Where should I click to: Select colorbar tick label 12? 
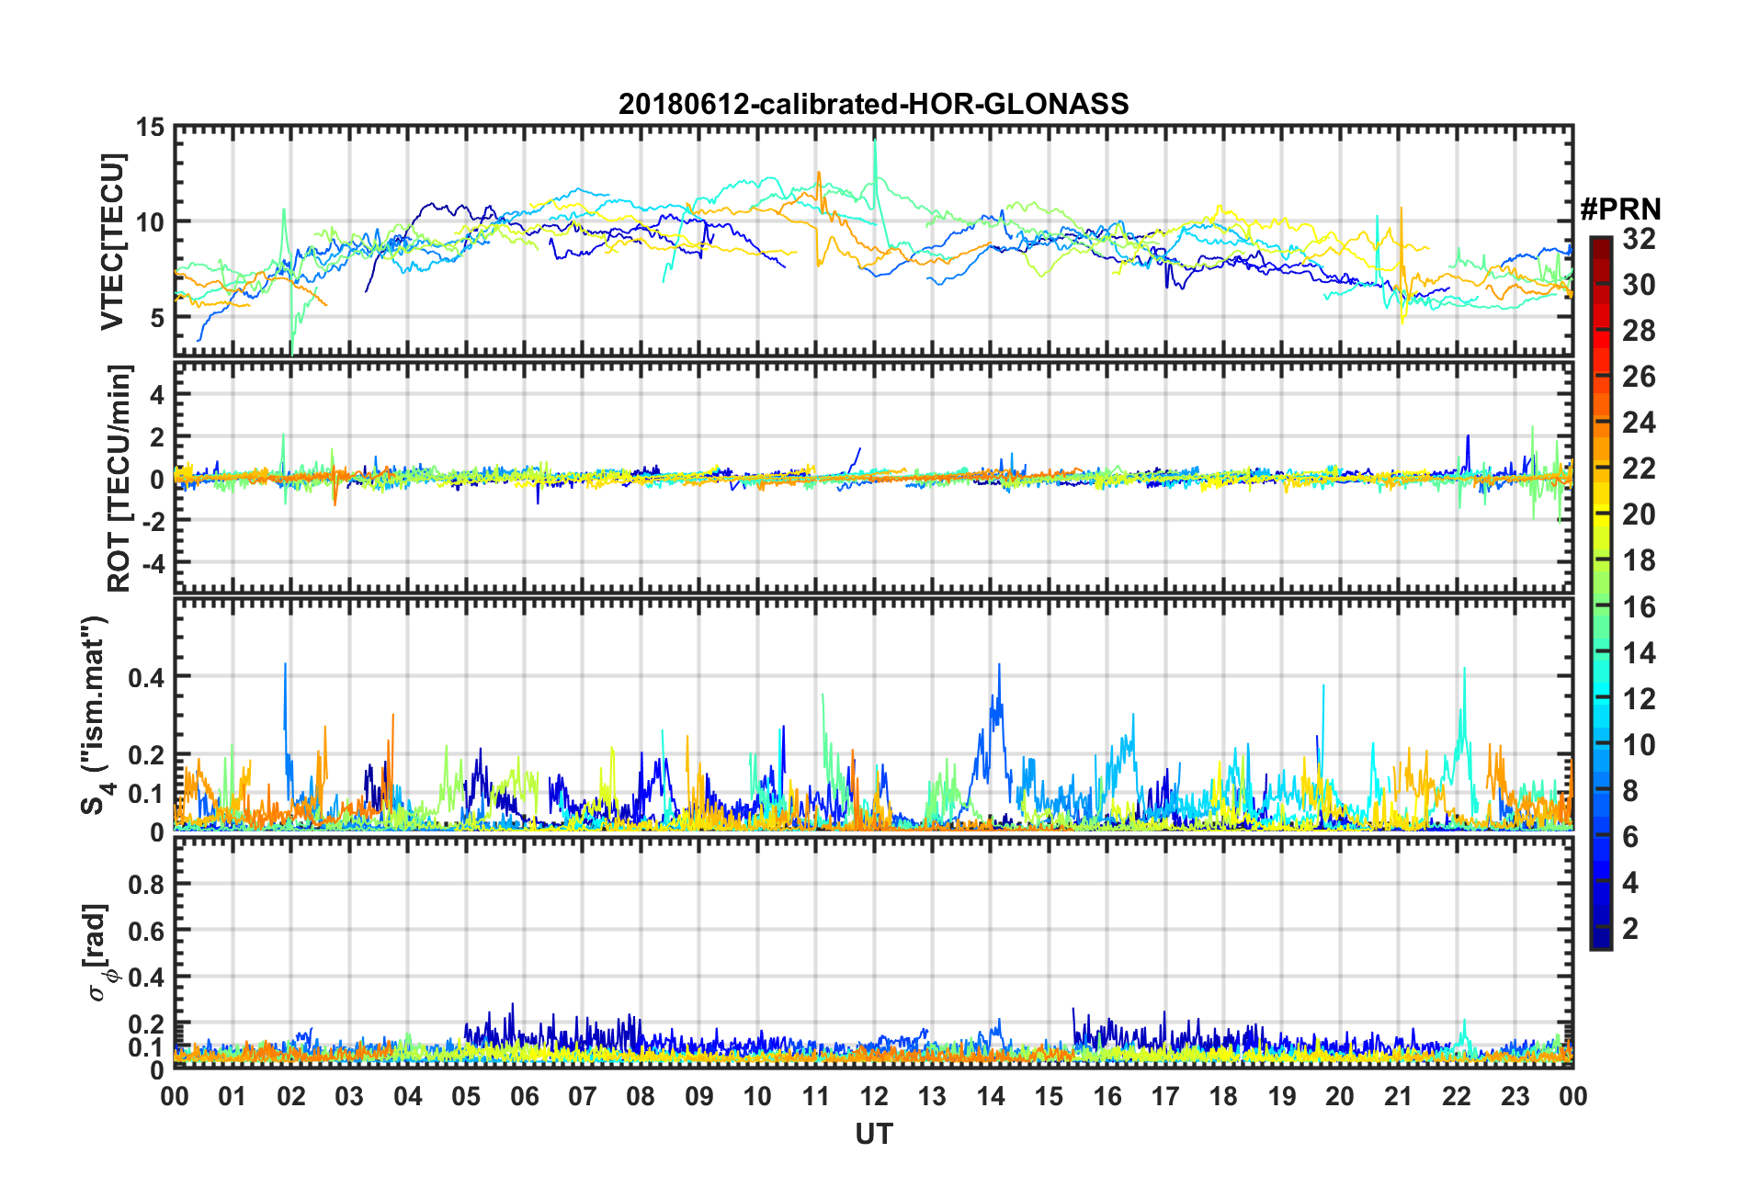point(1639,699)
